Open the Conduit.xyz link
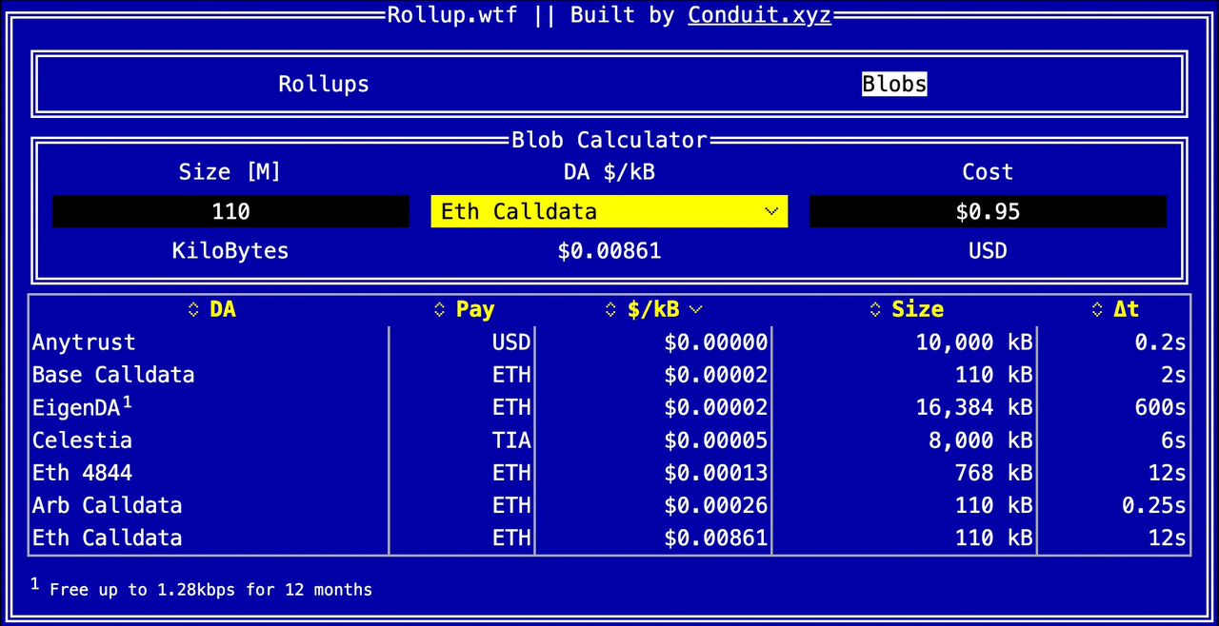 [x=759, y=15]
